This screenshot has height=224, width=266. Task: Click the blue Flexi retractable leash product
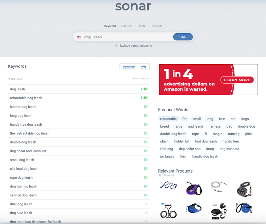194,208
